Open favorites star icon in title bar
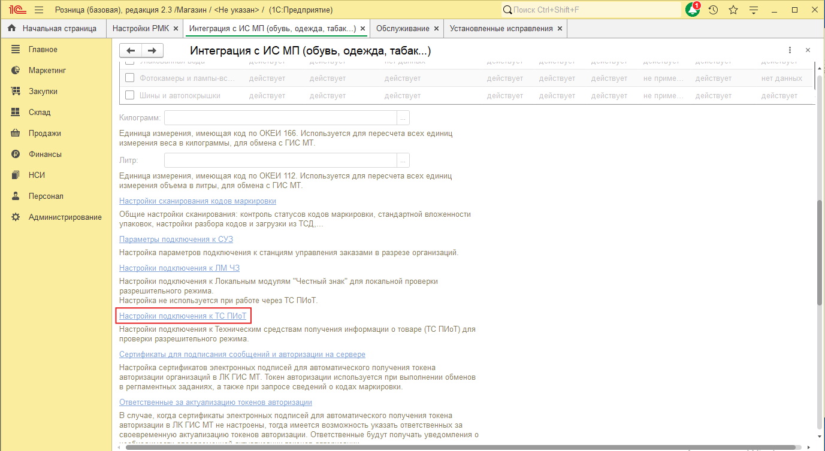Image resolution: width=825 pixels, height=451 pixels. (733, 10)
